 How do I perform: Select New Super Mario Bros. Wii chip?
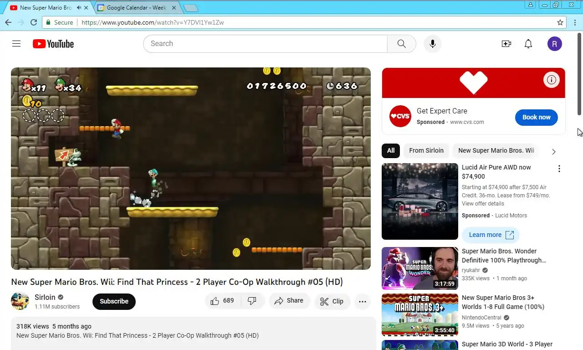coord(496,150)
